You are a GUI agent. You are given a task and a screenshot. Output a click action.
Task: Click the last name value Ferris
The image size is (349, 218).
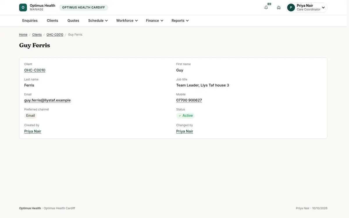[x=29, y=85]
